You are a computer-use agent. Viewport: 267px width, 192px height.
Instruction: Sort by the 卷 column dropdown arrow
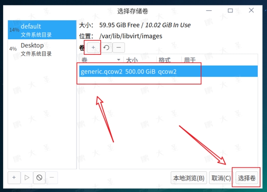(119, 60)
